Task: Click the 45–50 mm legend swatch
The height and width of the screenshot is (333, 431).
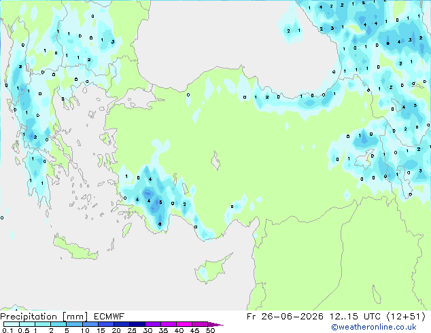Action: pos(200,324)
